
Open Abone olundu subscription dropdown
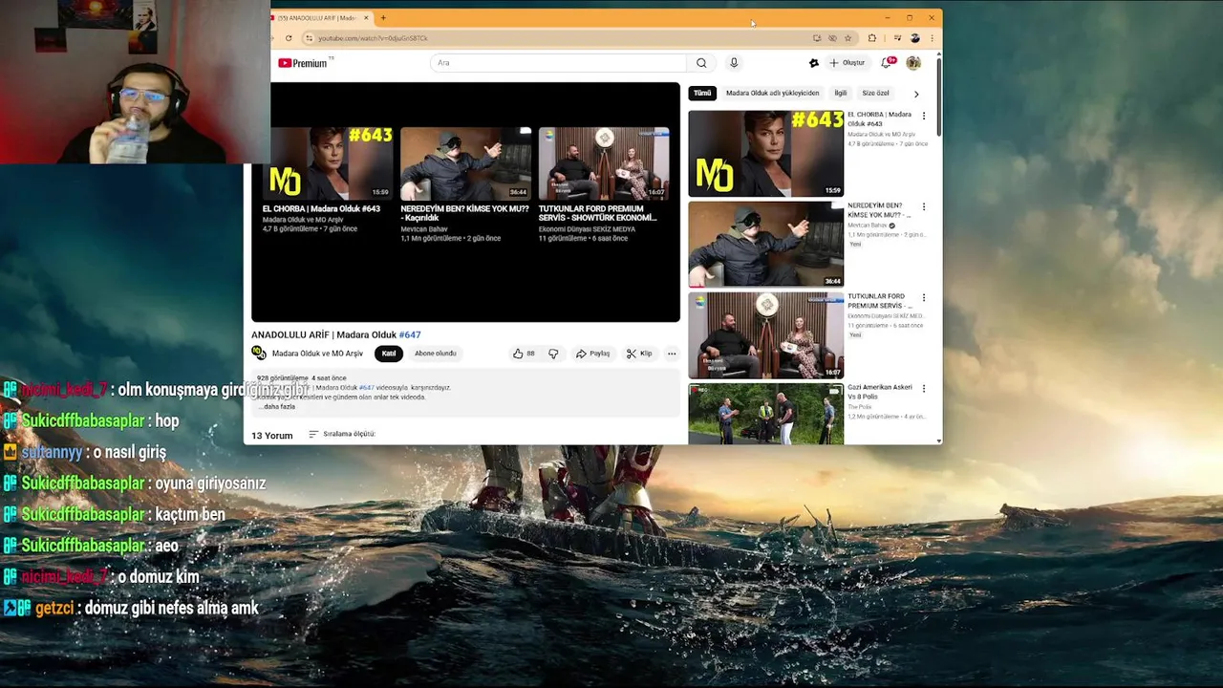[x=436, y=354]
